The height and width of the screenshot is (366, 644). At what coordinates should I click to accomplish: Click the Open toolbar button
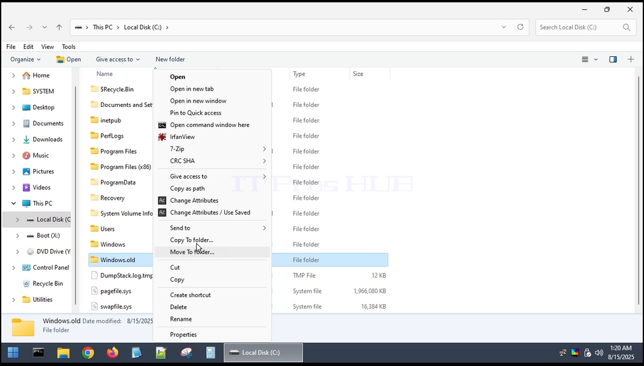tap(68, 59)
